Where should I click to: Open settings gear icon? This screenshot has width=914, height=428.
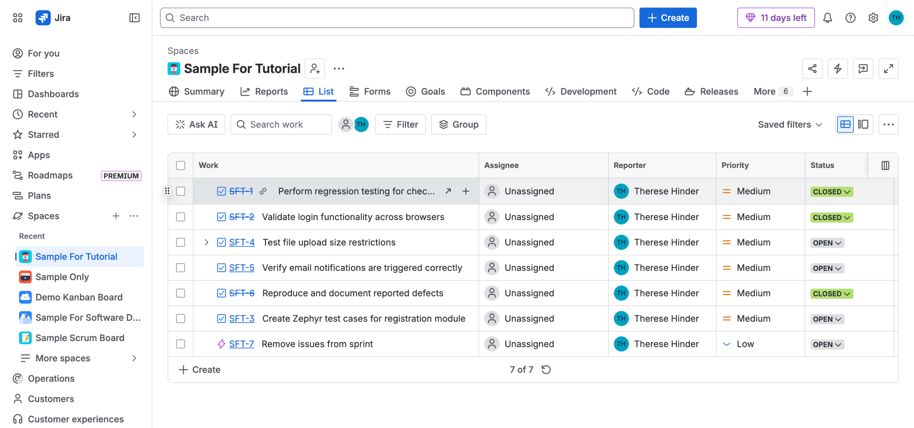click(873, 18)
